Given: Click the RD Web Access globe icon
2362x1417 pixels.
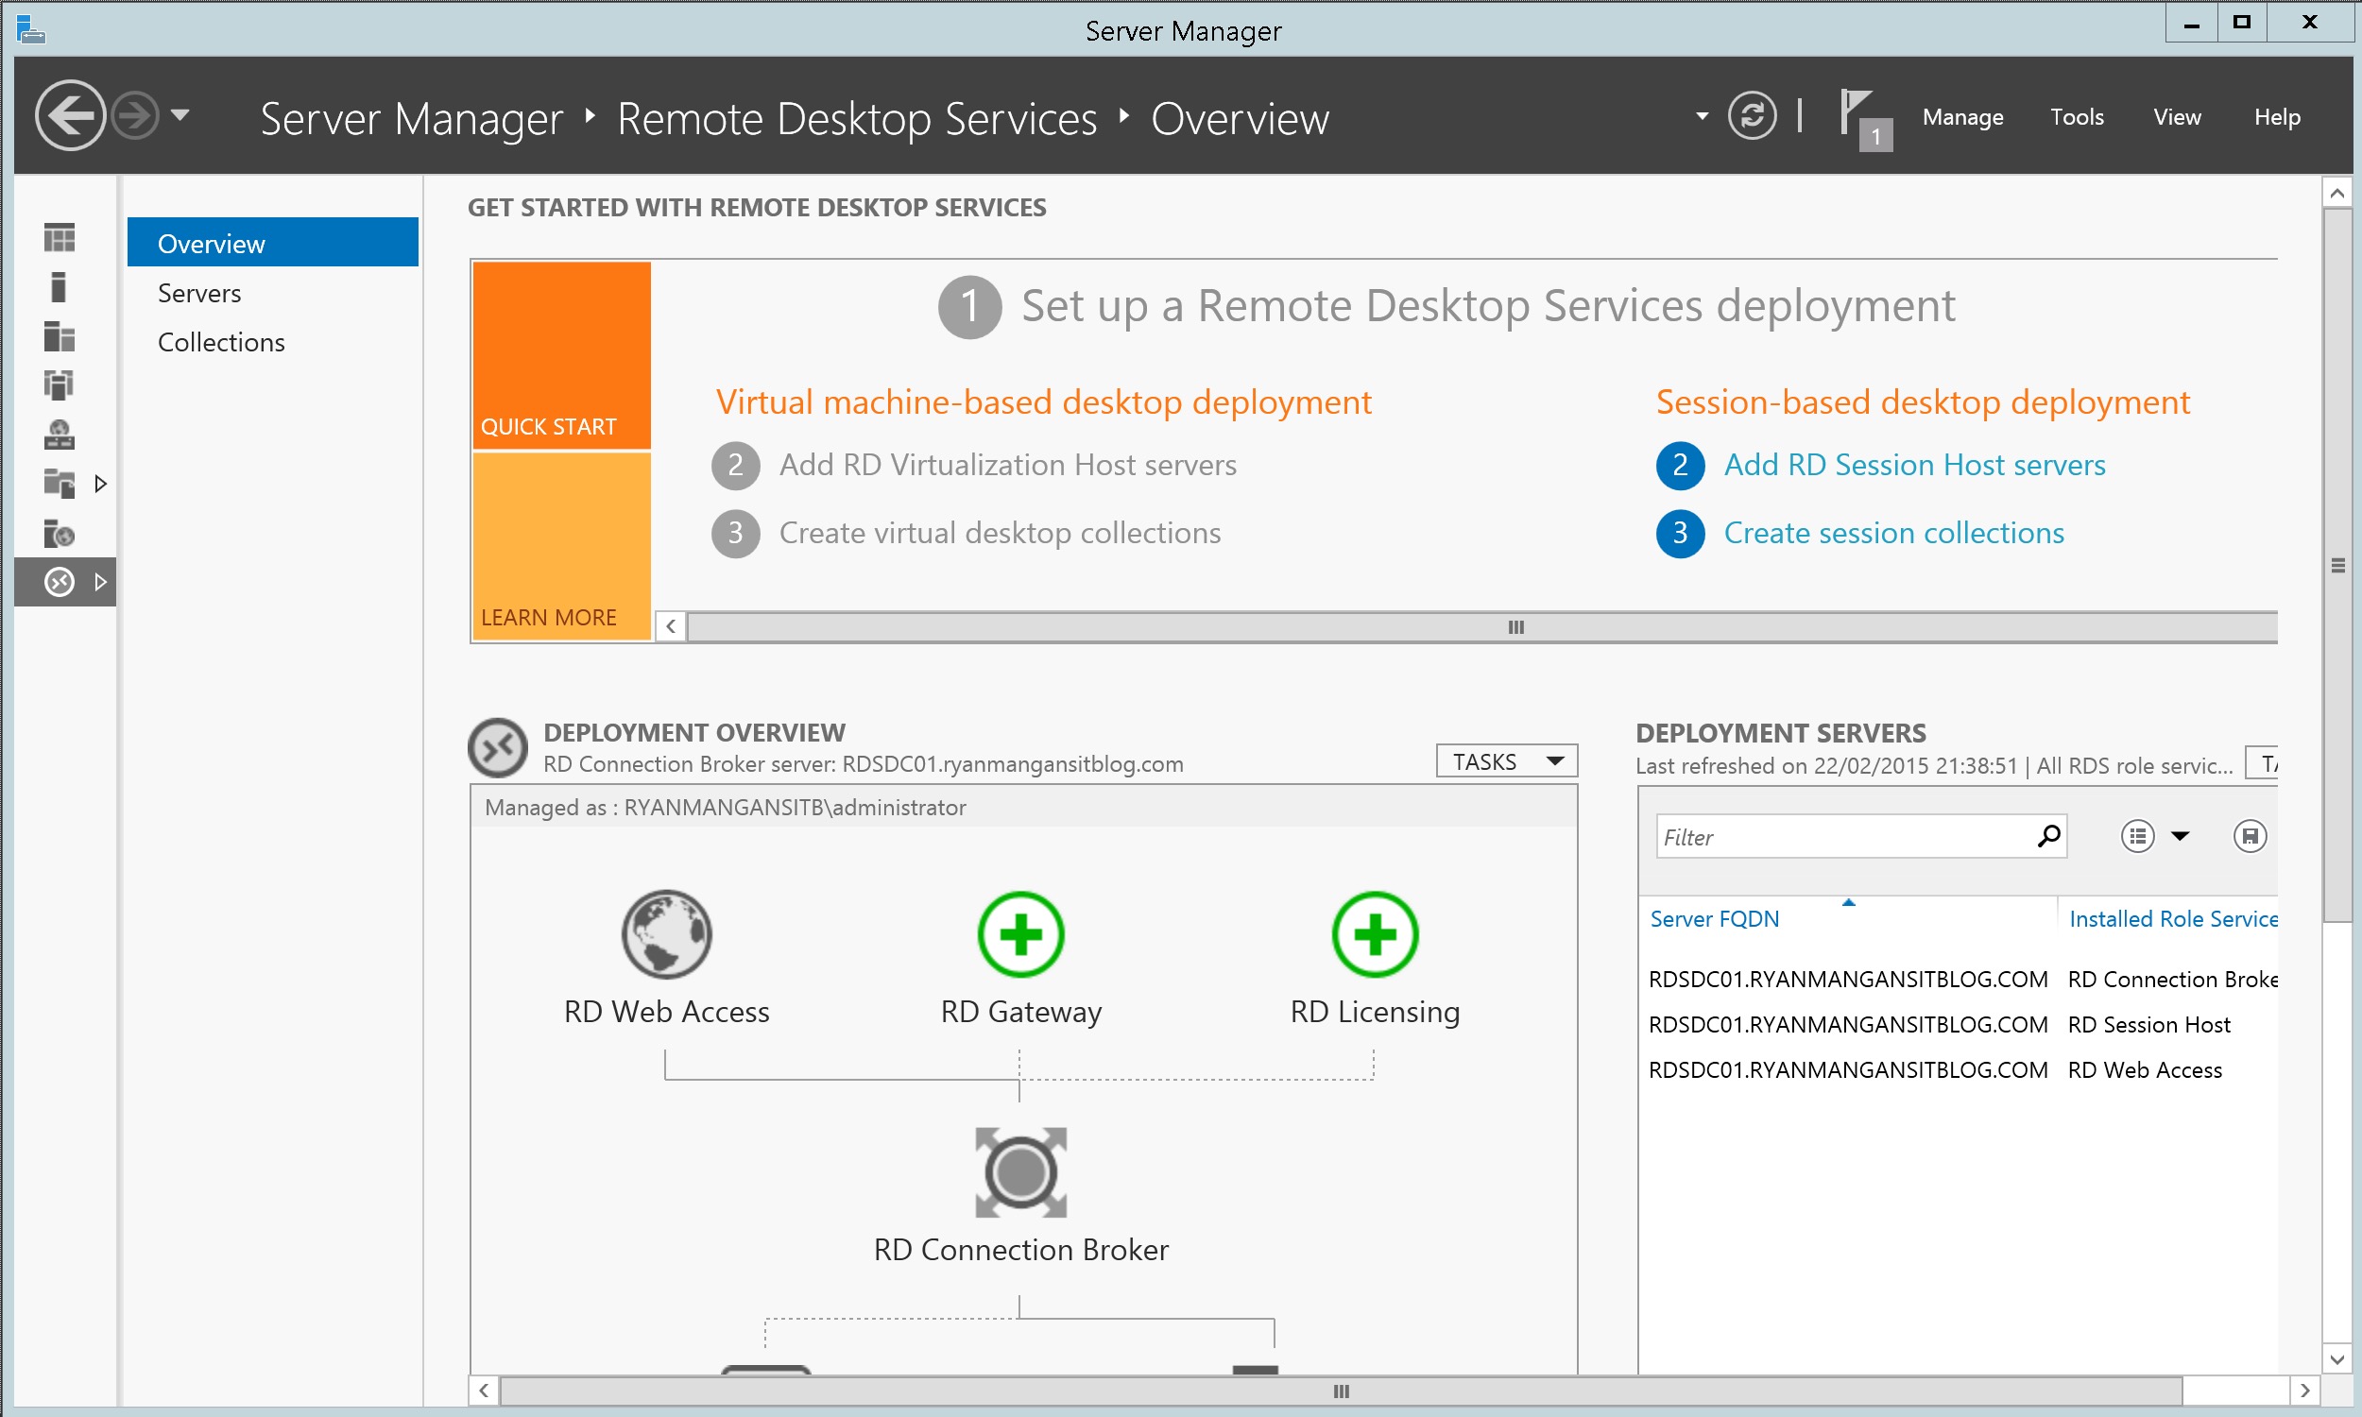Looking at the screenshot, I should pos(666,934).
